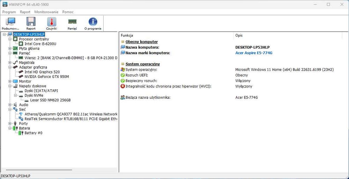Collapse the Napędy dyskowe branch
This screenshot has width=349, height=179.
coord(10,86)
